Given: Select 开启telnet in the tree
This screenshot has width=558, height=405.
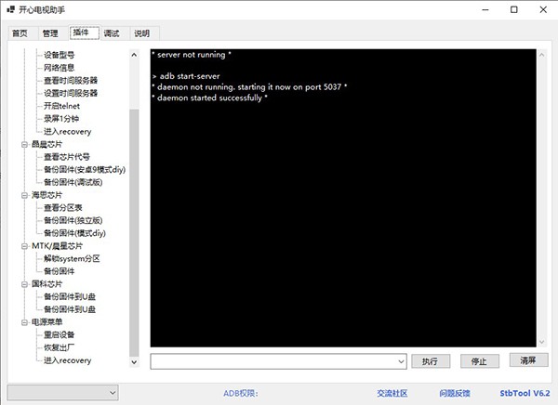Looking at the screenshot, I should coord(61,106).
